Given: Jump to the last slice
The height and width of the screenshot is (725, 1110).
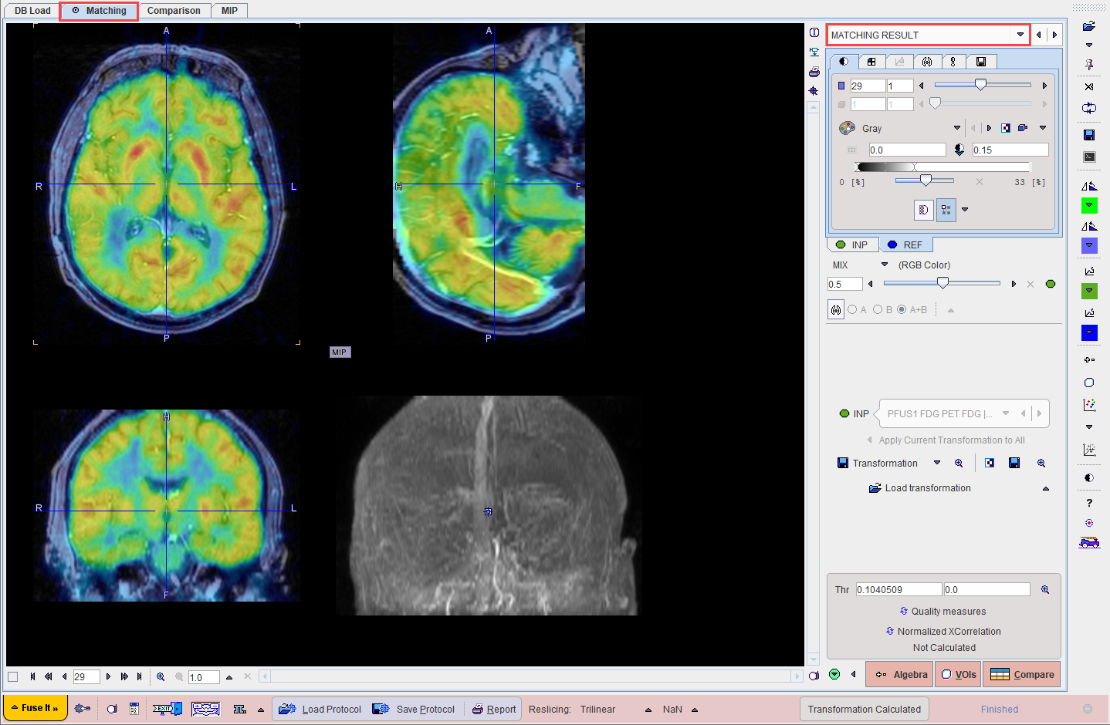Looking at the screenshot, I should [139, 676].
